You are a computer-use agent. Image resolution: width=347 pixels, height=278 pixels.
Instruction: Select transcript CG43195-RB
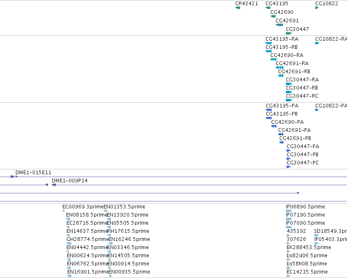tap(281, 47)
